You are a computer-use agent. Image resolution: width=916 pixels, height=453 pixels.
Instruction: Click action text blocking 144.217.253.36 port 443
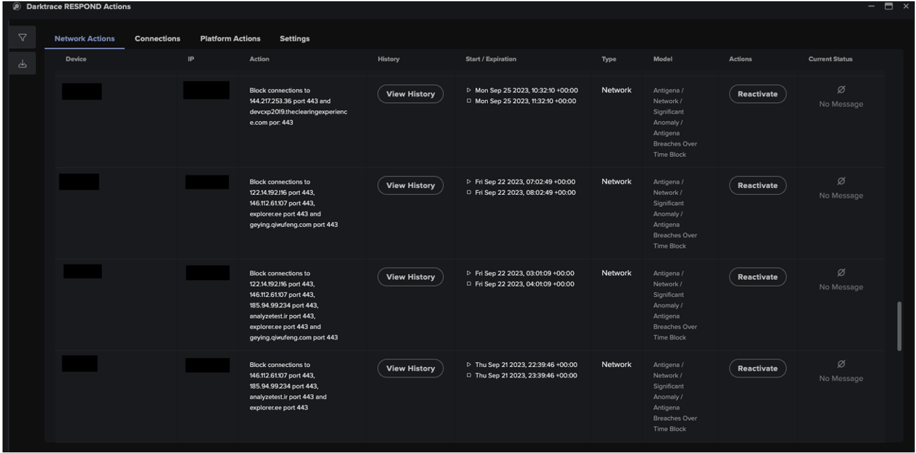pyautogui.click(x=299, y=106)
